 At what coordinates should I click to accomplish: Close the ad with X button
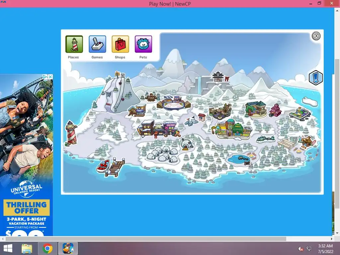click(x=50, y=77)
